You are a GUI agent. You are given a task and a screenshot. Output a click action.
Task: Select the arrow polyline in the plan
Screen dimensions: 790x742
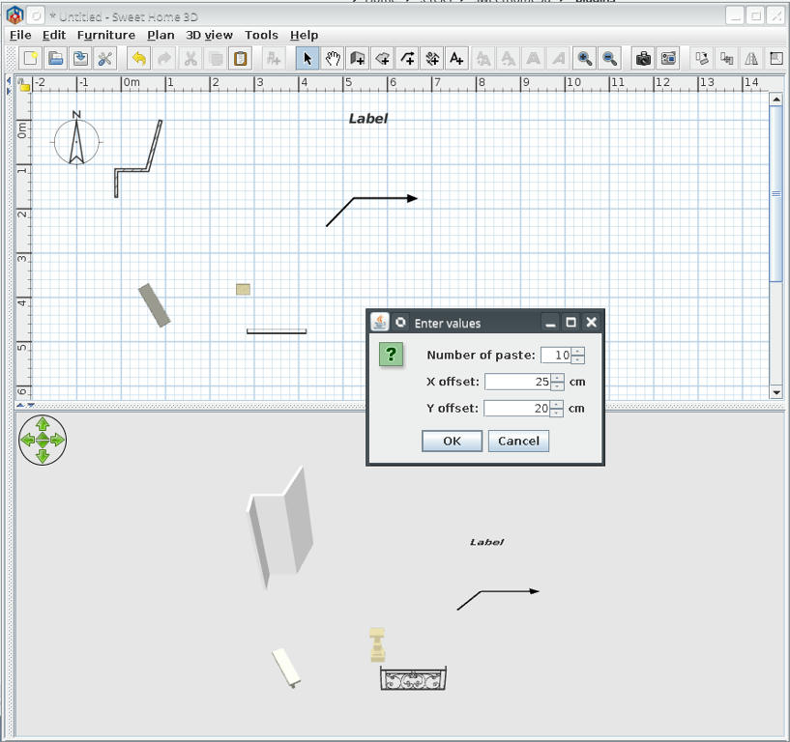point(372,211)
